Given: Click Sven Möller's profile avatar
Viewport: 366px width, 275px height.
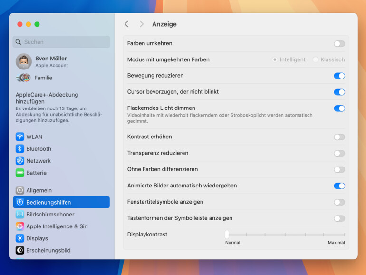Looking at the screenshot, I should (24, 61).
